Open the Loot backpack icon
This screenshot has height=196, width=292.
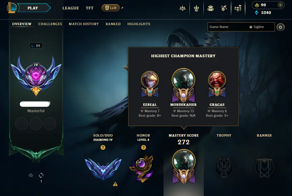210,8
